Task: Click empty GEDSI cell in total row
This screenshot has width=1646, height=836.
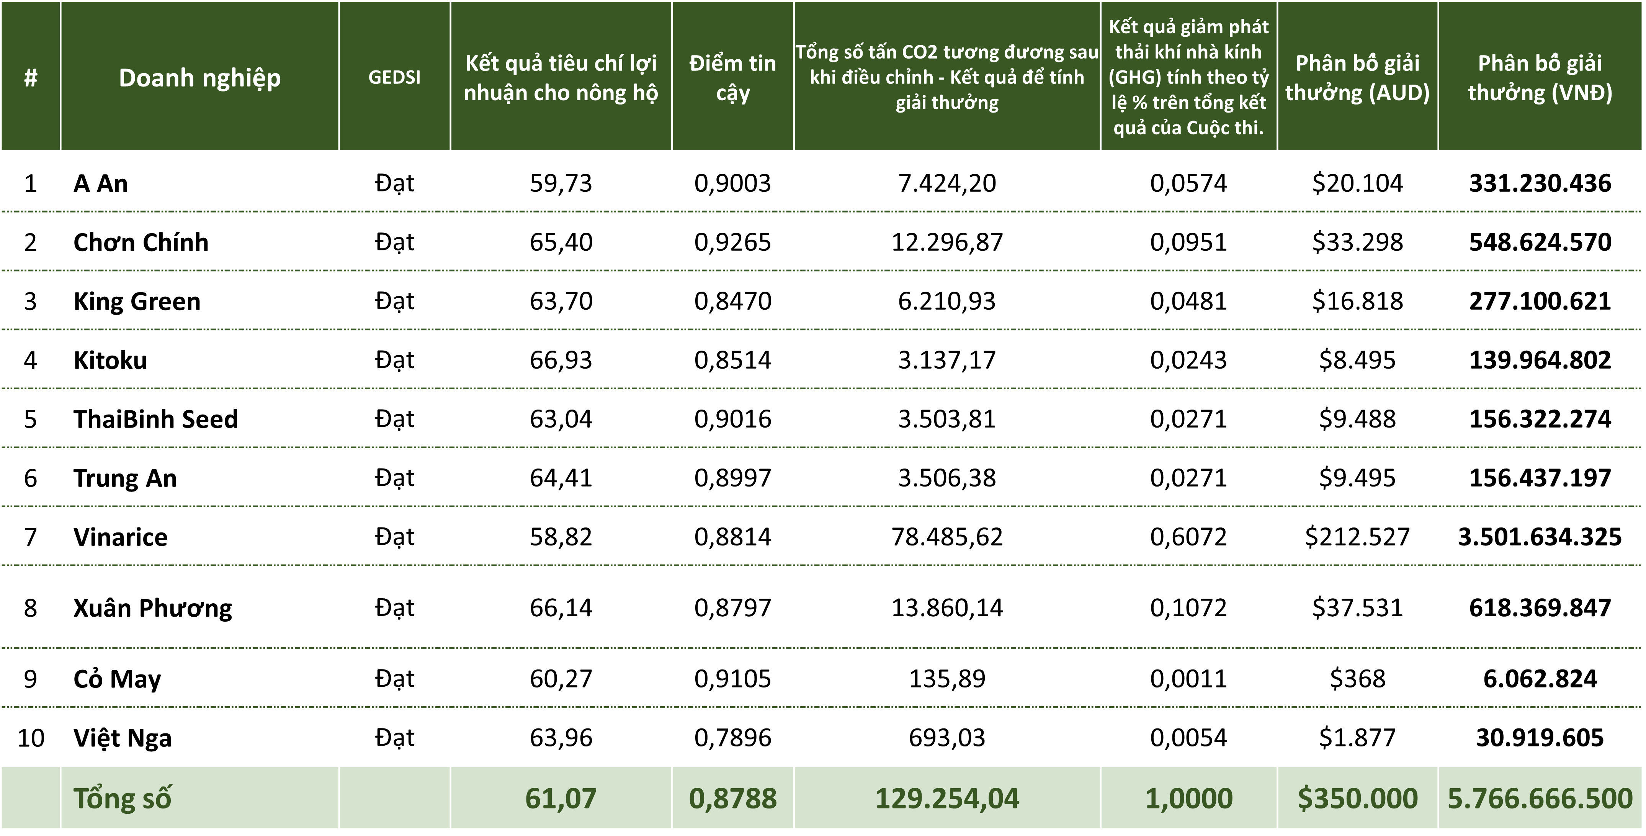Action: point(394,798)
